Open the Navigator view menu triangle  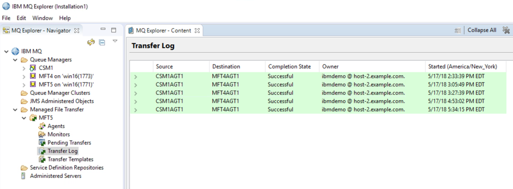[115, 41]
